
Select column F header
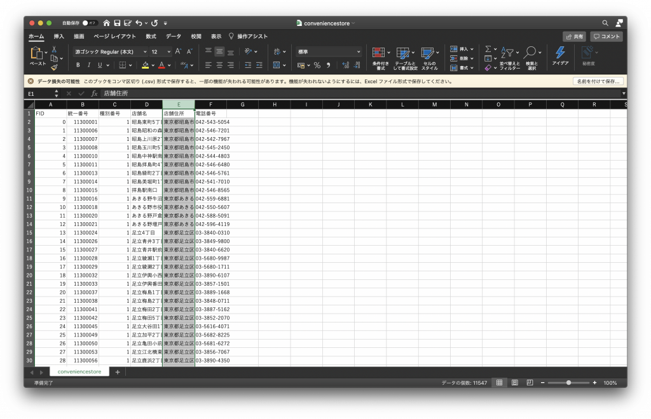210,105
